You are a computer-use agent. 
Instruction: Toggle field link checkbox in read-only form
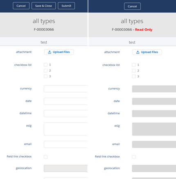pos(134,157)
